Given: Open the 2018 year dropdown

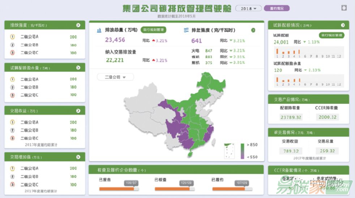Looking at the screenshot, I should click(248, 8).
